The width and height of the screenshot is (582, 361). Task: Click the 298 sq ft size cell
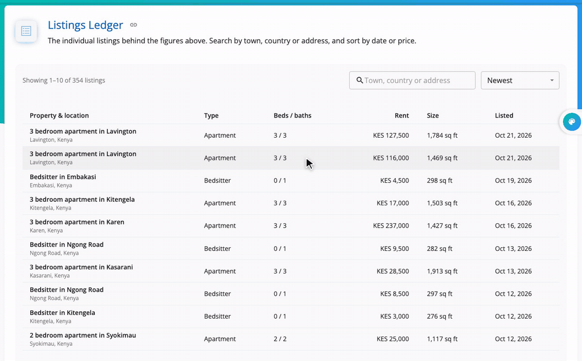click(440, 180)
